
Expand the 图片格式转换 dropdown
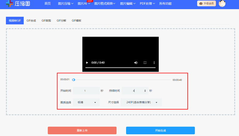click(105, 4)
